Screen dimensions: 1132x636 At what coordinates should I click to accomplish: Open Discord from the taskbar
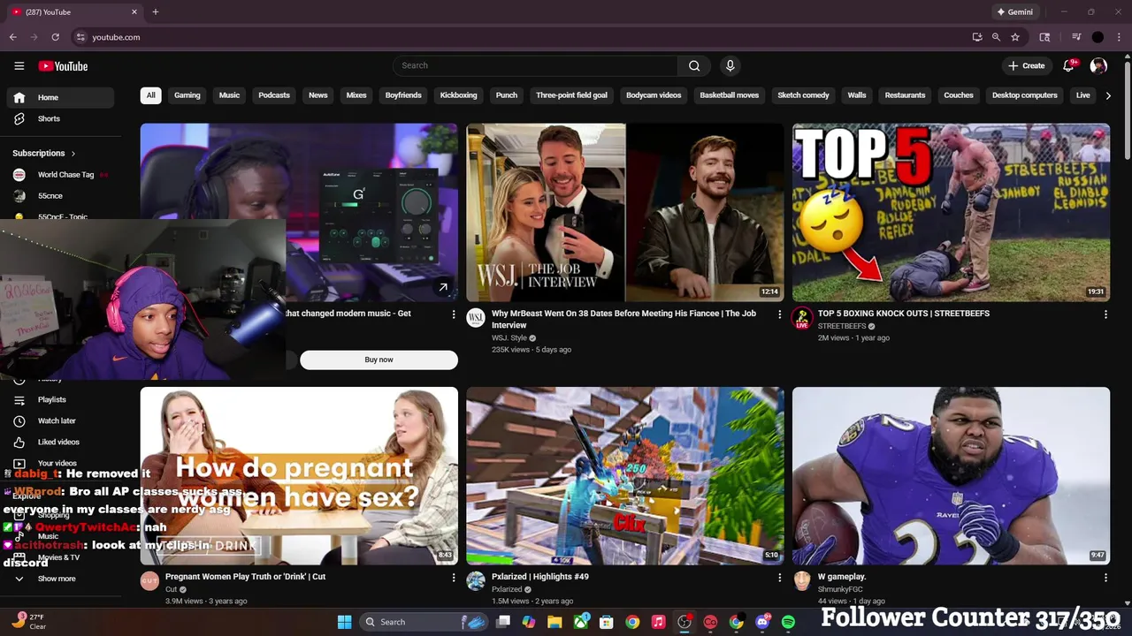pos(762,622)
